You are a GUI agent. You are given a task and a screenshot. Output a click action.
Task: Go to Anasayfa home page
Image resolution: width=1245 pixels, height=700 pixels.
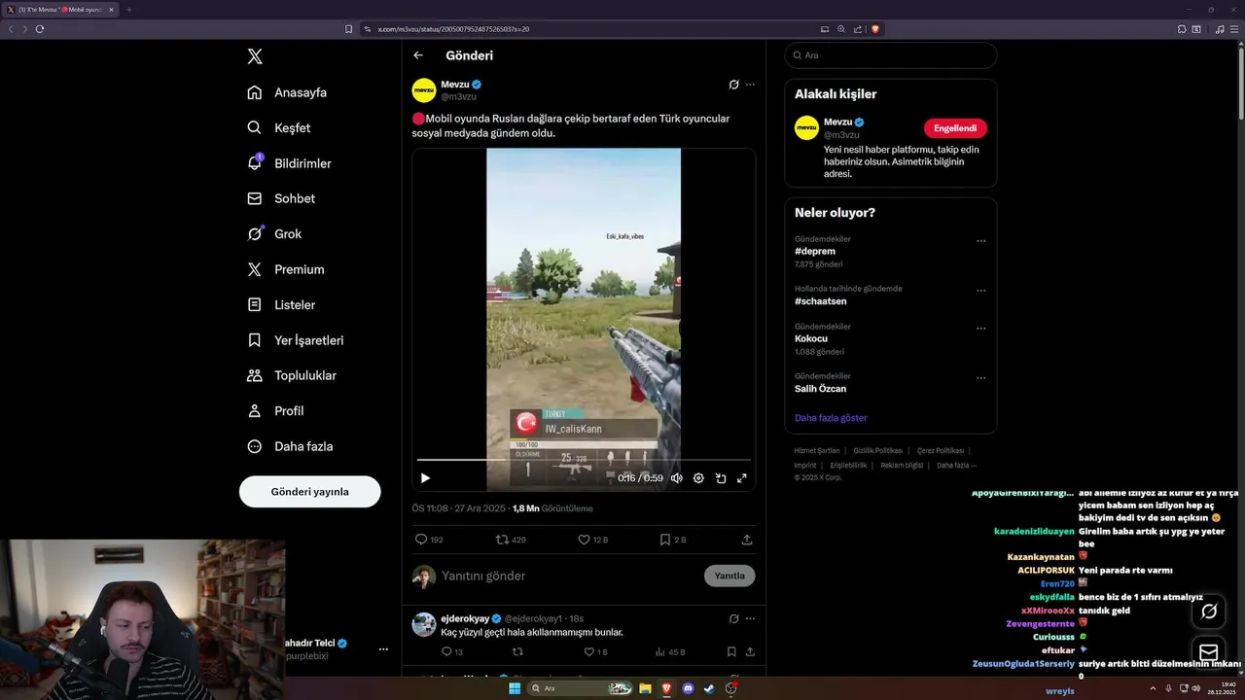tap(287, 92)
